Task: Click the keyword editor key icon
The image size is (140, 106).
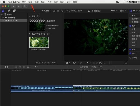Action: point(19,6)
